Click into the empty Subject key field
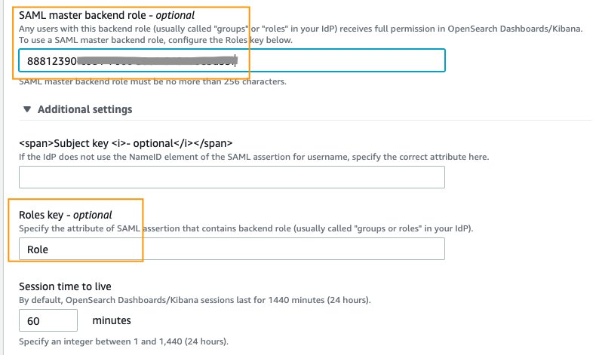599x355 pixels. click(x=232, y=177)
